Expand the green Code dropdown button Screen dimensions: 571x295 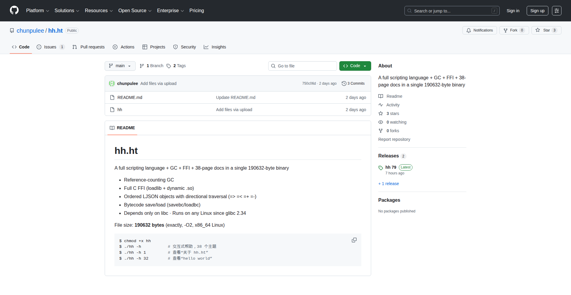pyautogui.click(x=355, y=66)
